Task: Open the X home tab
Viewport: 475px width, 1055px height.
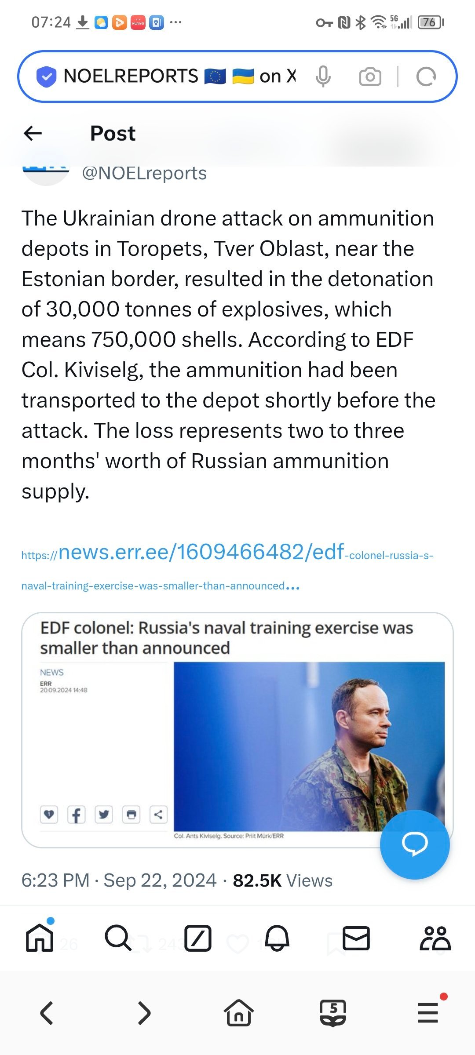Action: (x=40, y=938)
